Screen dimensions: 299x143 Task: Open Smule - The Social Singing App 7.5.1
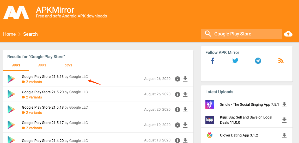(x=249, y=104)
